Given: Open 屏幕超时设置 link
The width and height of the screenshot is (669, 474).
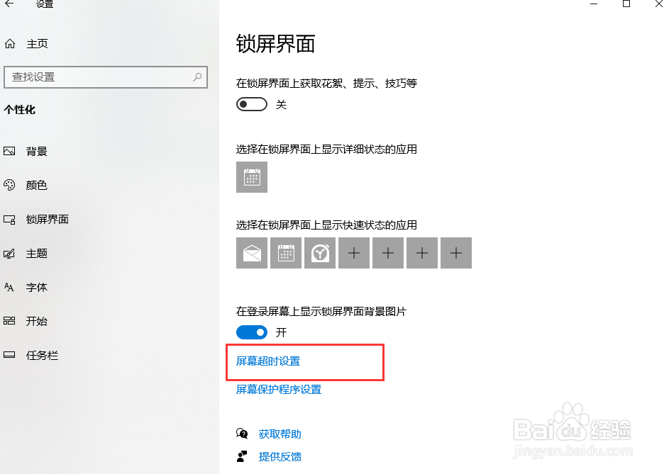Looking at the screenshot, I should [x=268, y=361].
